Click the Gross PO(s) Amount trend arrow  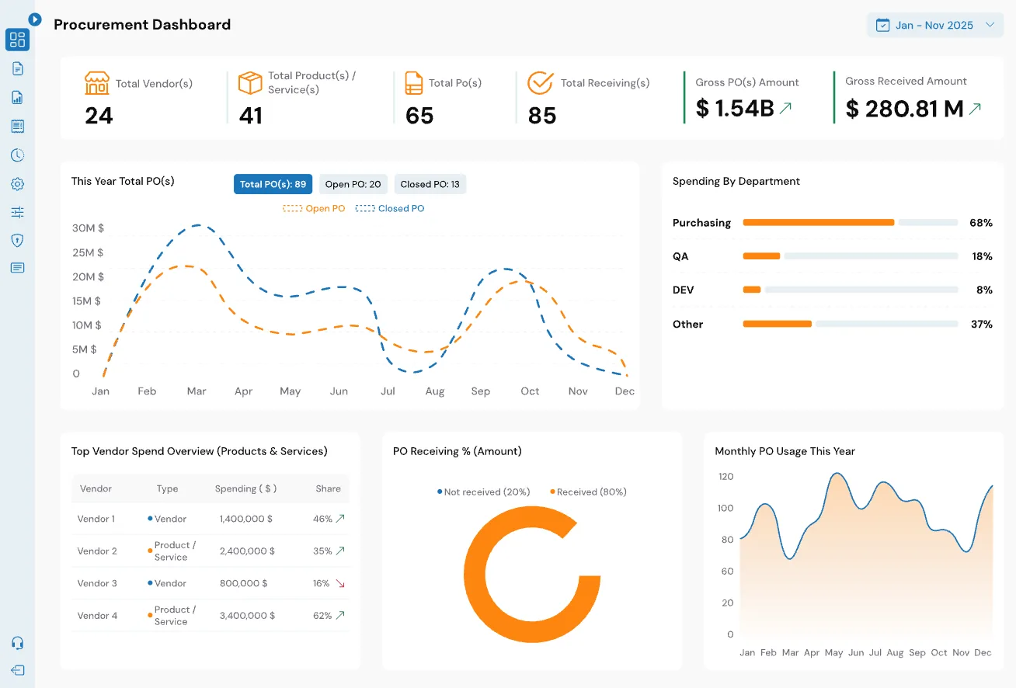(x=785, y=109)
